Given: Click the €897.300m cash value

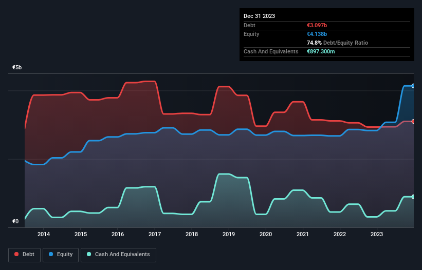Looking at the screenshot, I should [x=321, y=51].
